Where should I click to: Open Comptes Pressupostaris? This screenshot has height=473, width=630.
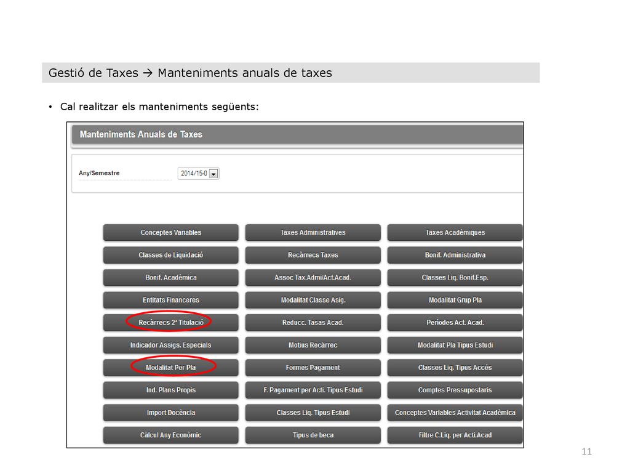pos(455,390)
